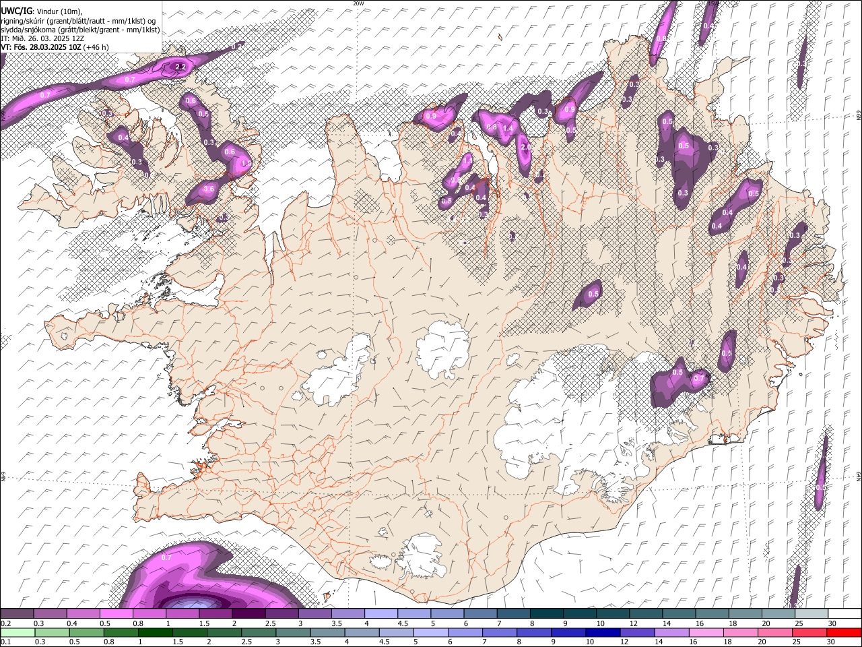The width and height of the screenshot is (862, 647).
Task: Click the white Langjökull glacier west of center
Action: click(x=339, y=372)
